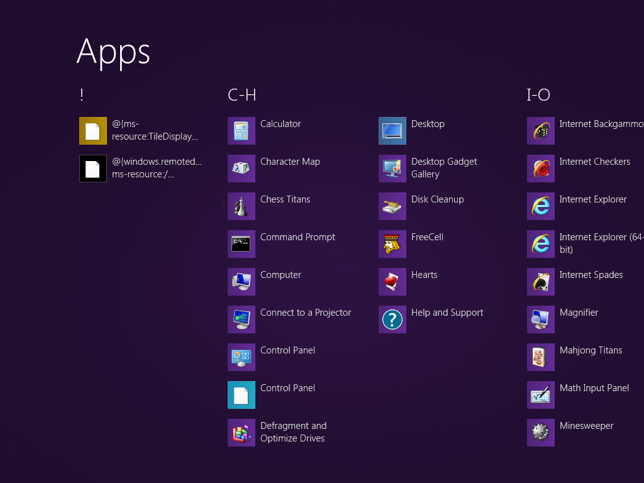Start Minesweeper icon

[540, 433]
